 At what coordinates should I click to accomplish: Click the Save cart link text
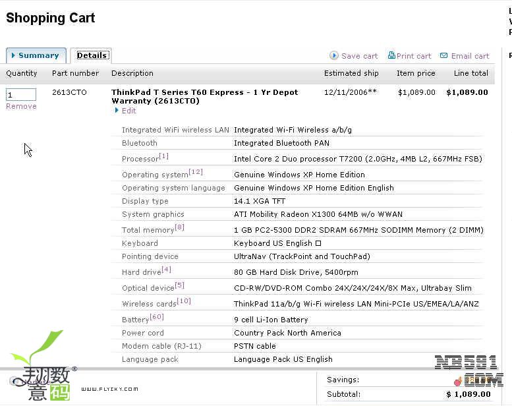tap(359, 56)
